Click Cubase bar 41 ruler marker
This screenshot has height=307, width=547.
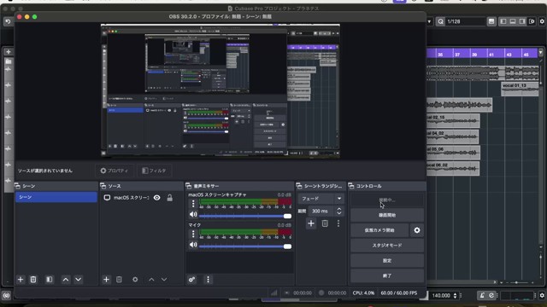click(x=491, y=55)
